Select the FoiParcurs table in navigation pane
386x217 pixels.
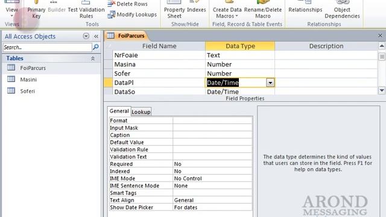tap(51, 68)
